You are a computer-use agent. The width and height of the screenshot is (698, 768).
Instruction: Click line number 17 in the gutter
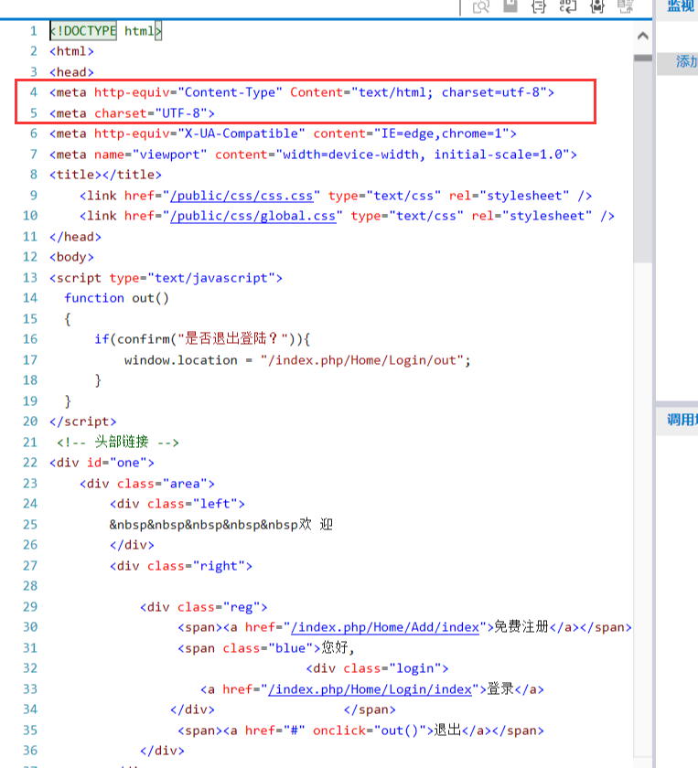click(30, 360)
